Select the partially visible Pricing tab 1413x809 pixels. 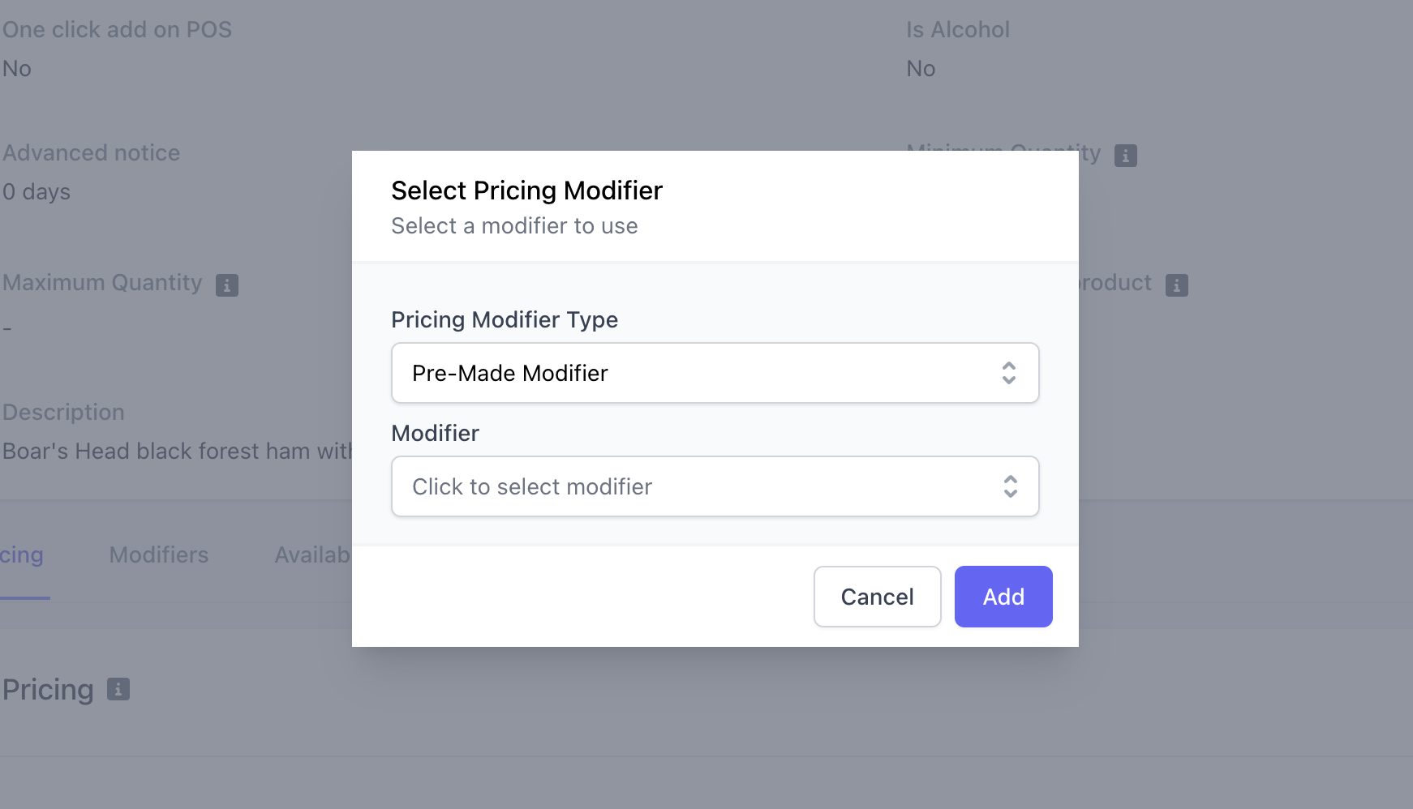pos(22,555)
